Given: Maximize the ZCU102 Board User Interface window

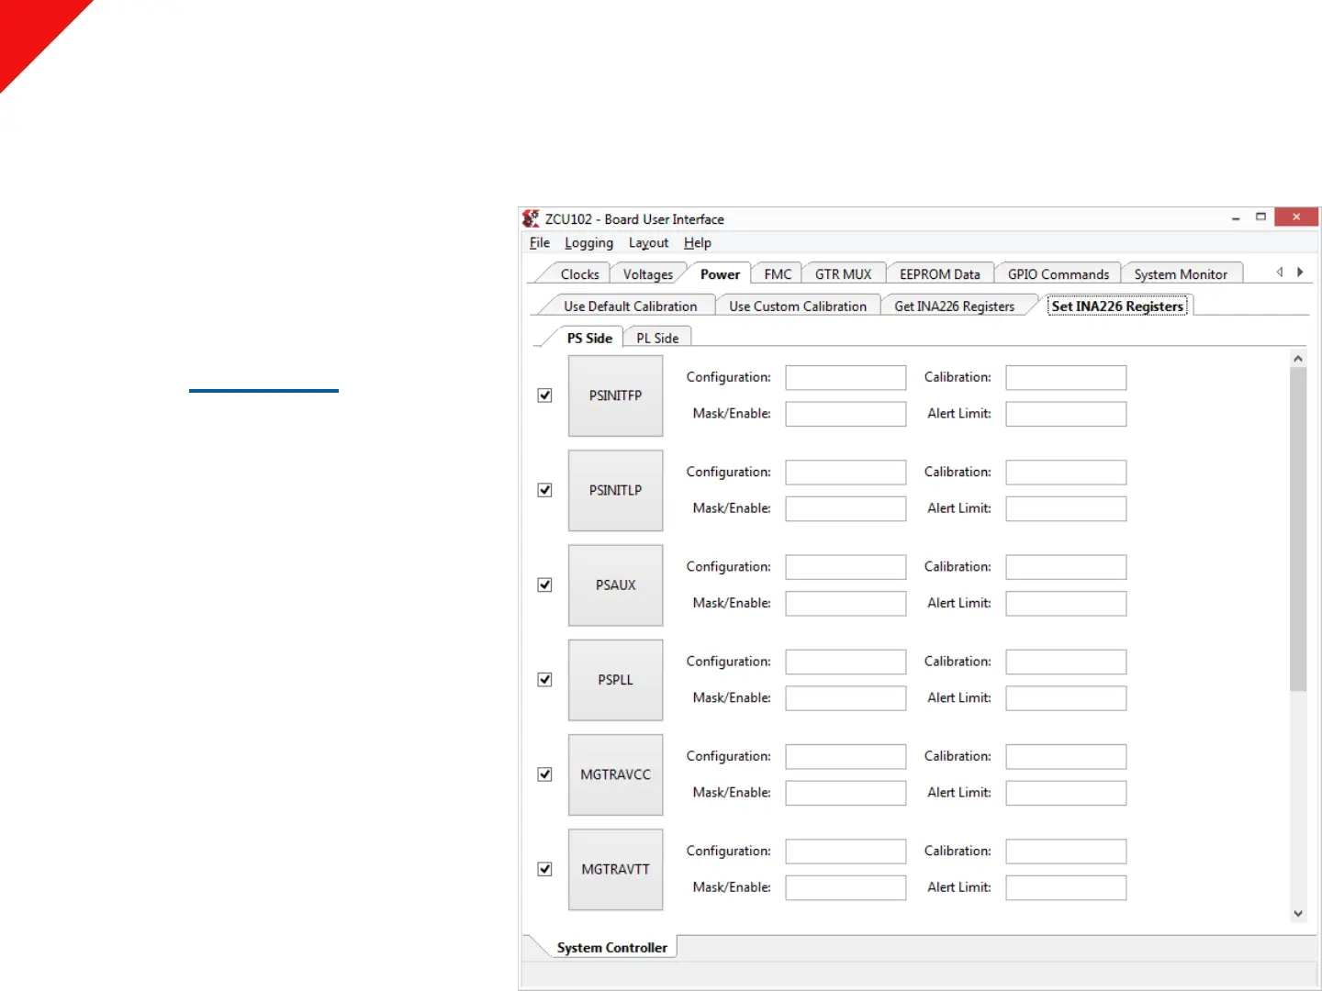Looking at the screenshot, I should point(1261,217).
